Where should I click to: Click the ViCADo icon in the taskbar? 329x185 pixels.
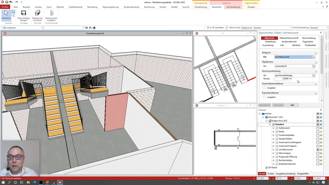click(x=60, y=182)
